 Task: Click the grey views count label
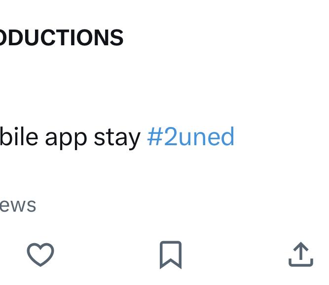pos(18,205)
